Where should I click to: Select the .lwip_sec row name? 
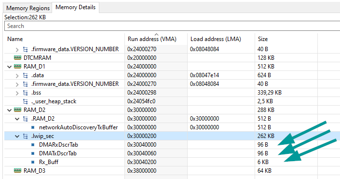click(43, 136)
